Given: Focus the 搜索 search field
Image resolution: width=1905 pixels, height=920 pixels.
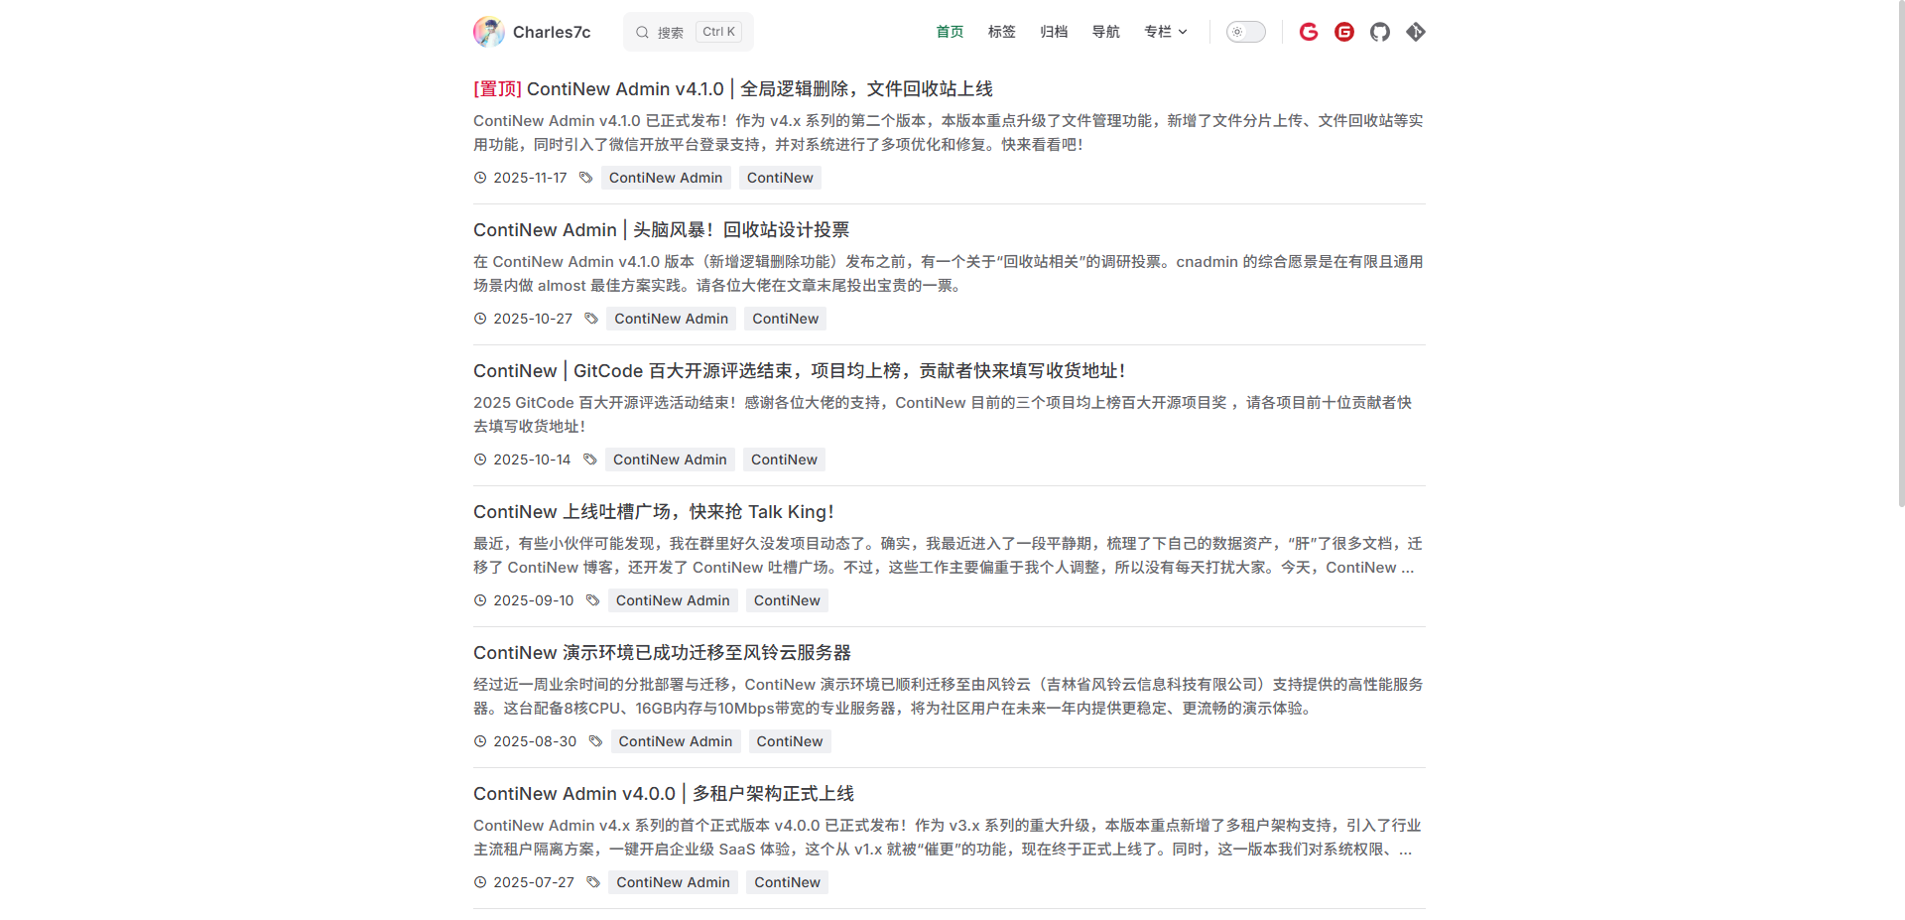Looking at the screenshot, I should 689,32.
